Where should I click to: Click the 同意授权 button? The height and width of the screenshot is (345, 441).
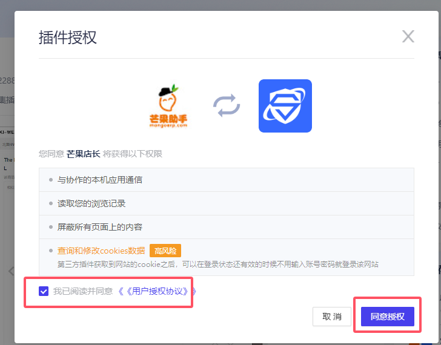pyautogui.click(x=388, y=317)
